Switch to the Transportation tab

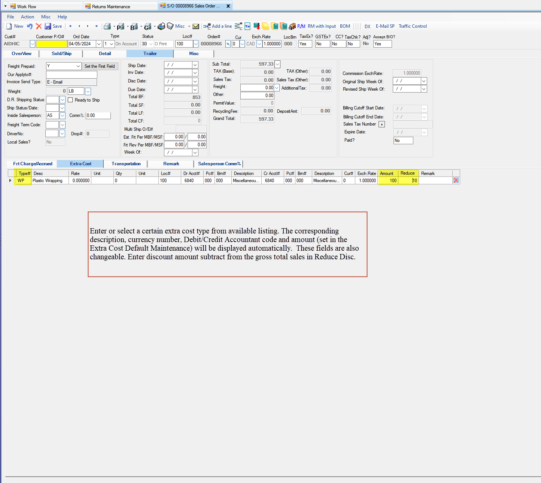126,164
